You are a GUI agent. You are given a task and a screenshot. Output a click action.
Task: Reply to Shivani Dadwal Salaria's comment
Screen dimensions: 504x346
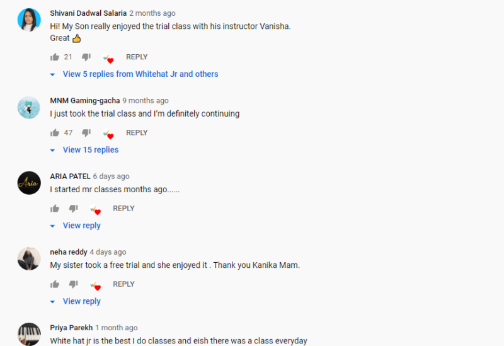[137, 57]
